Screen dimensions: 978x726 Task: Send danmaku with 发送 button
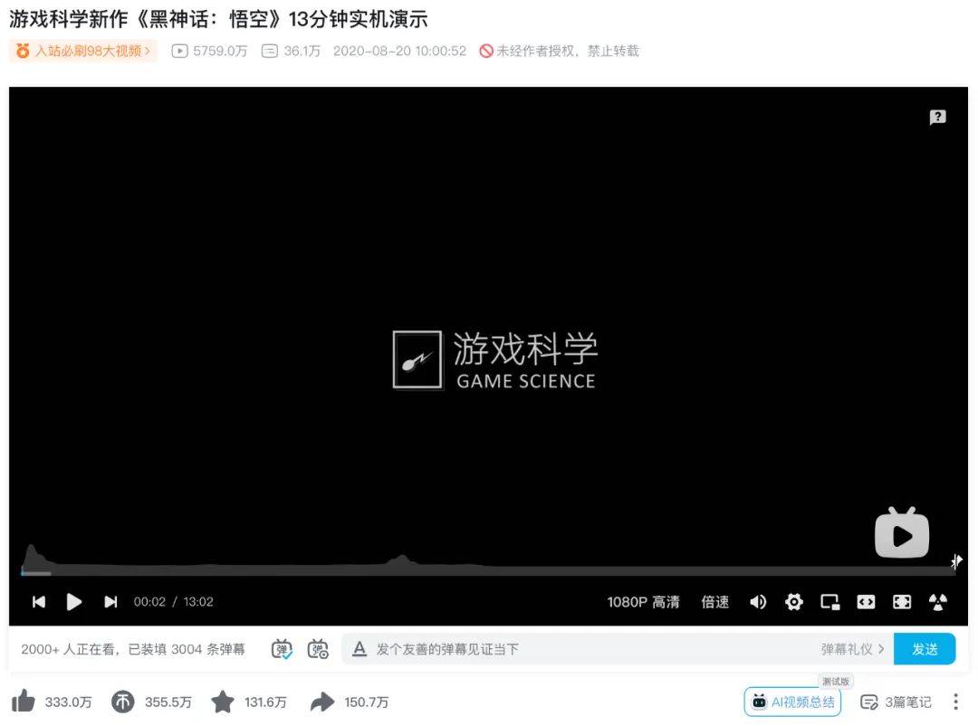(x=925, y=649)
